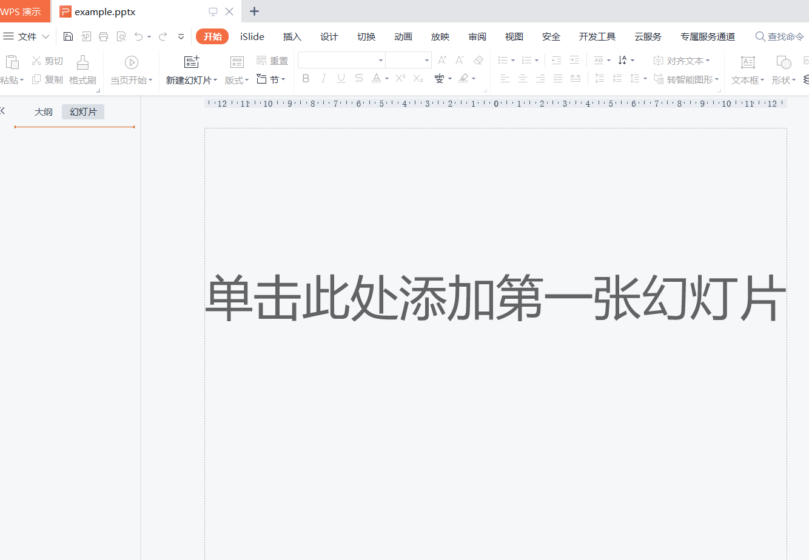Open the customize quick access toolbar dropdown
Image resolution: width=809 pixels, height=560 pixels.
(181, 36)
